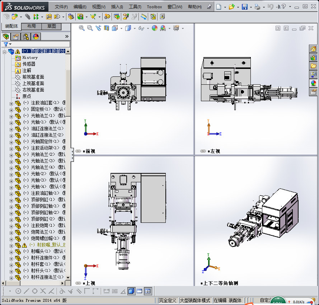The height and width of the screenshot is (305, 319).
Task: Select the 前视基准面 plane in tree
Action: [x=33, y=77]
